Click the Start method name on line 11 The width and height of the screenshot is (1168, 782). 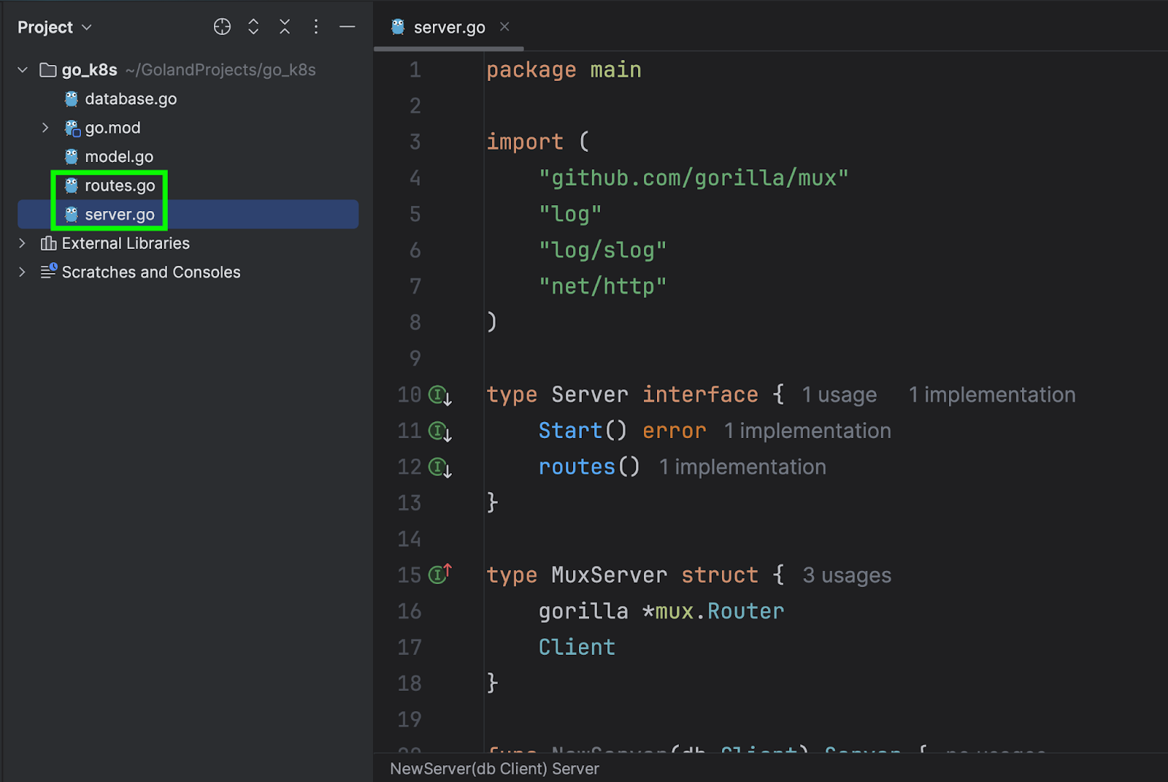point(570,431)
